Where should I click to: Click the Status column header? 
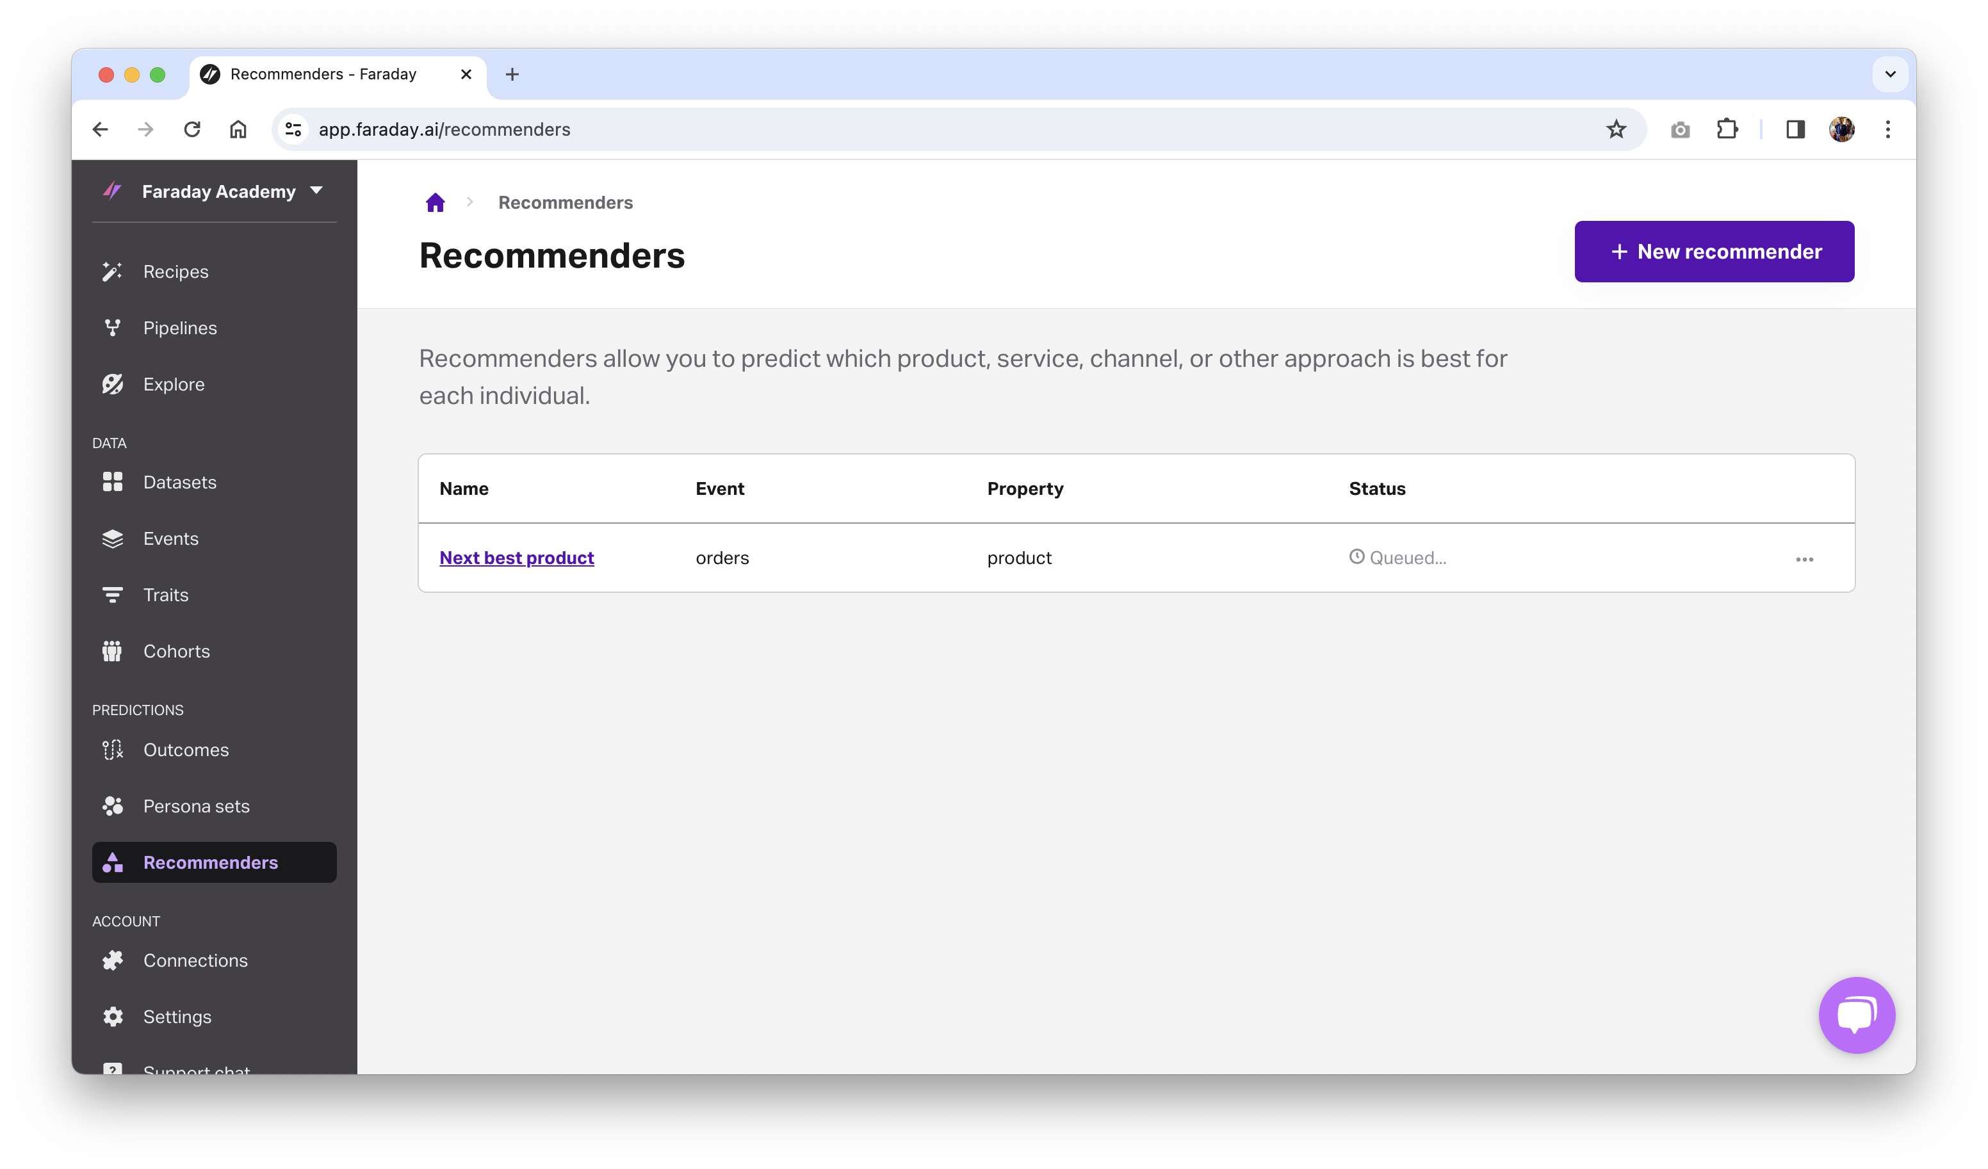[x=1376, y=489]
